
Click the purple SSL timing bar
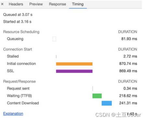[x=74, y=71]
